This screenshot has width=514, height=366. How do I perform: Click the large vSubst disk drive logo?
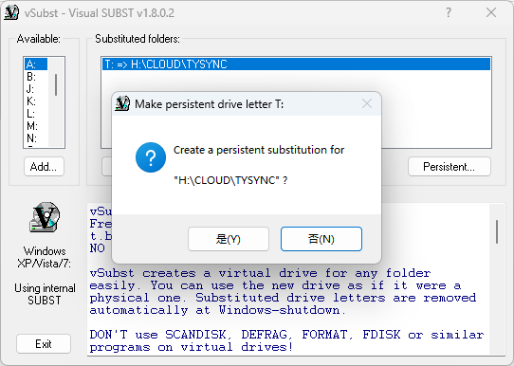[45, 217]
